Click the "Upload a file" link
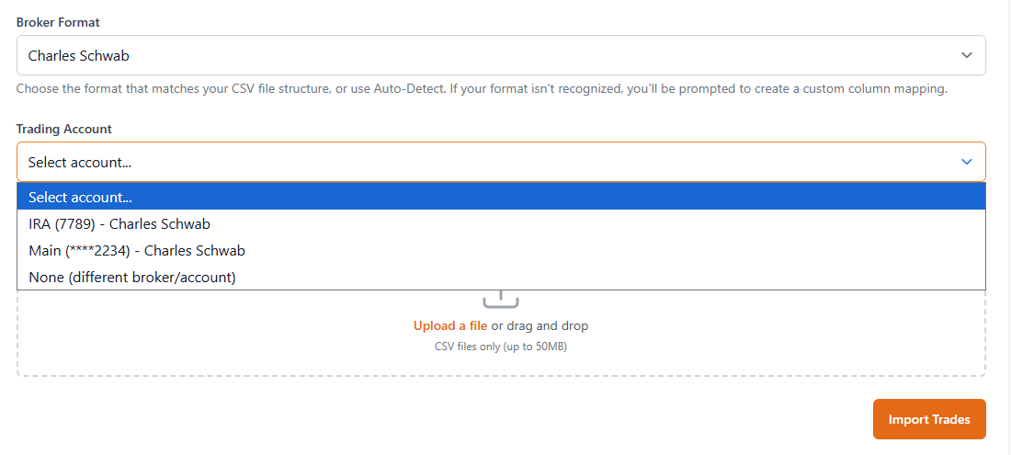Image resolution: width=1011 pixels, height=455 pixels. (450, 325)
